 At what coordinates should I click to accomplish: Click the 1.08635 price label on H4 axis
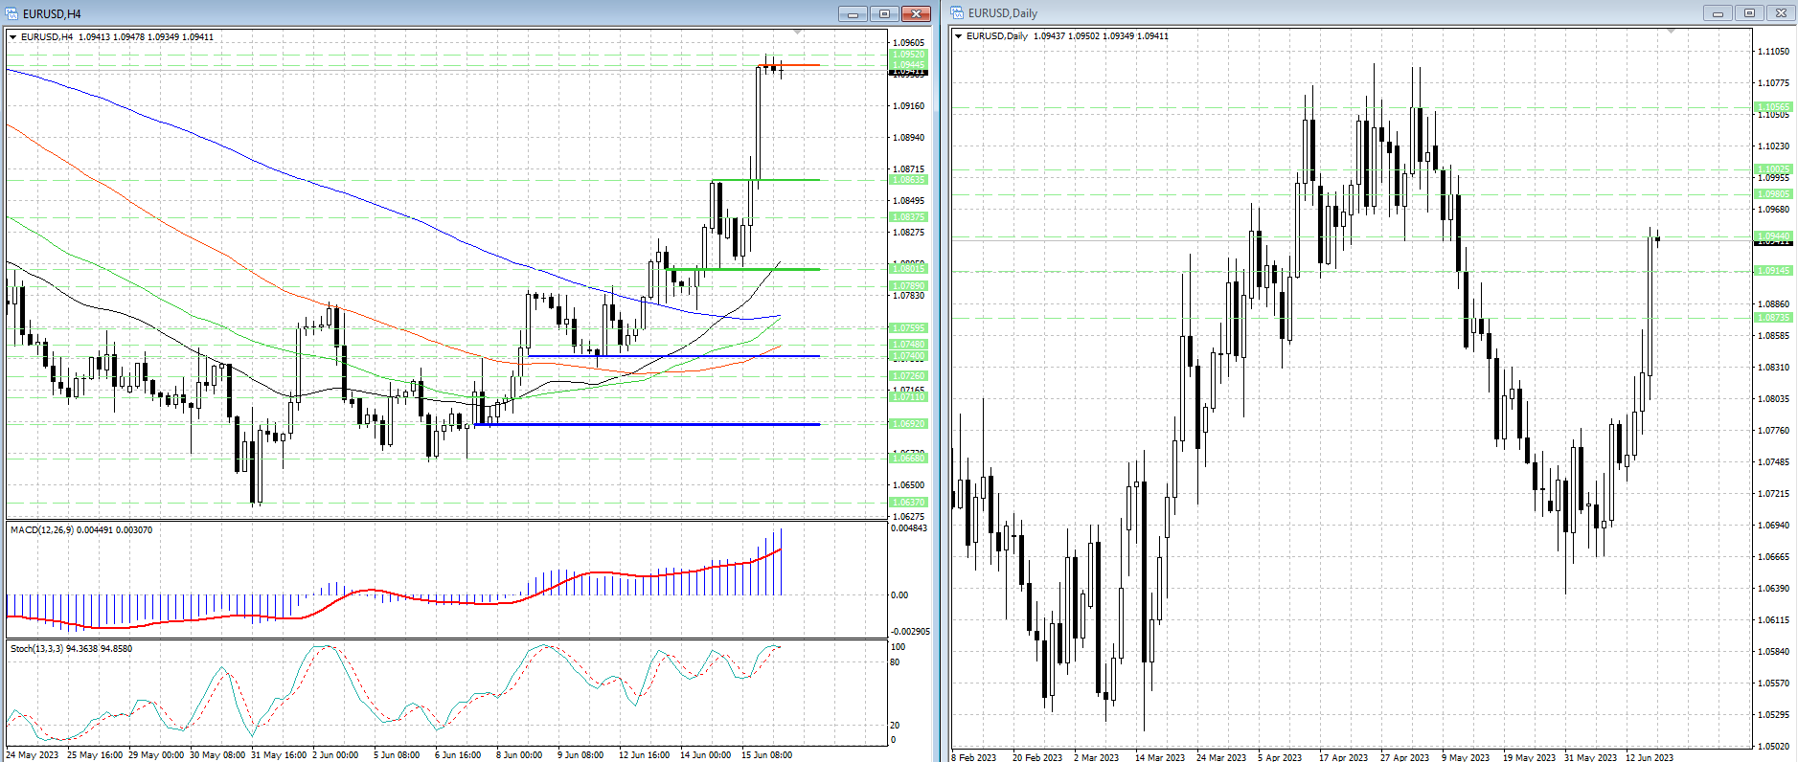coord(909,180)
